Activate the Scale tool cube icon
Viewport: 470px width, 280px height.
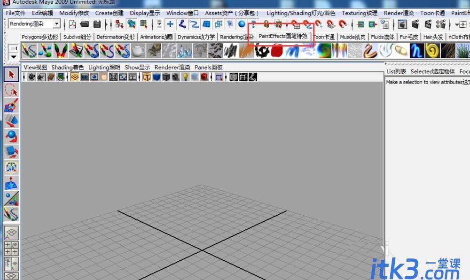pos(11,152)
